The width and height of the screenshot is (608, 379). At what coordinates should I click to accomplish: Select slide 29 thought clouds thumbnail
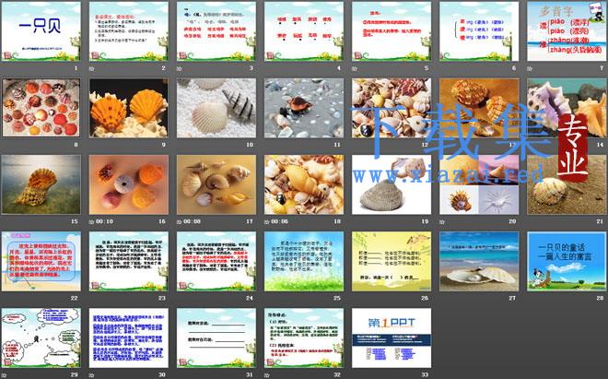(x=41, y=338)
